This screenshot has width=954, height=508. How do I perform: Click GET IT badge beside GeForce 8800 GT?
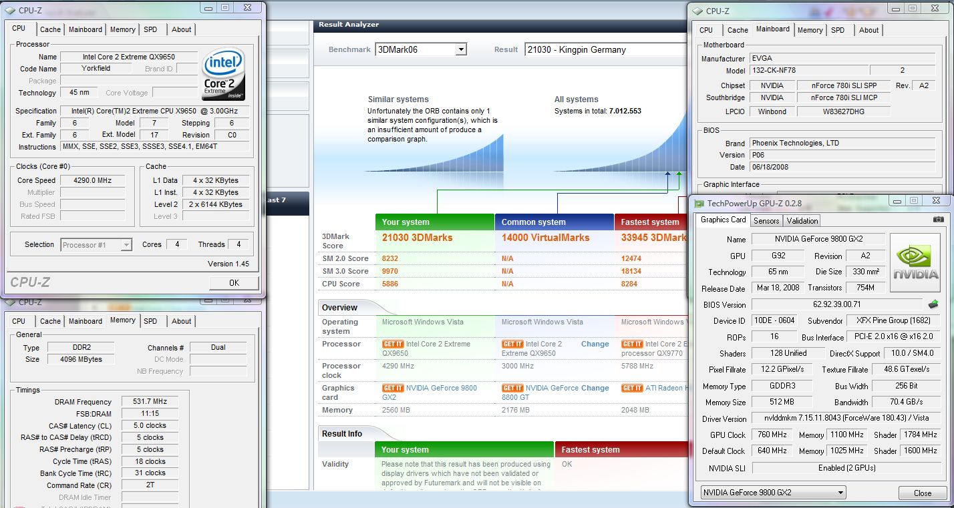tap(512, 388)
